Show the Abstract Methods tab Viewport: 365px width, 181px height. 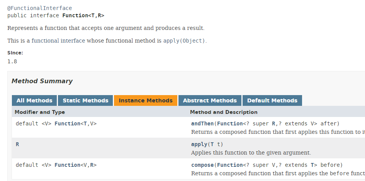(210, 100)
